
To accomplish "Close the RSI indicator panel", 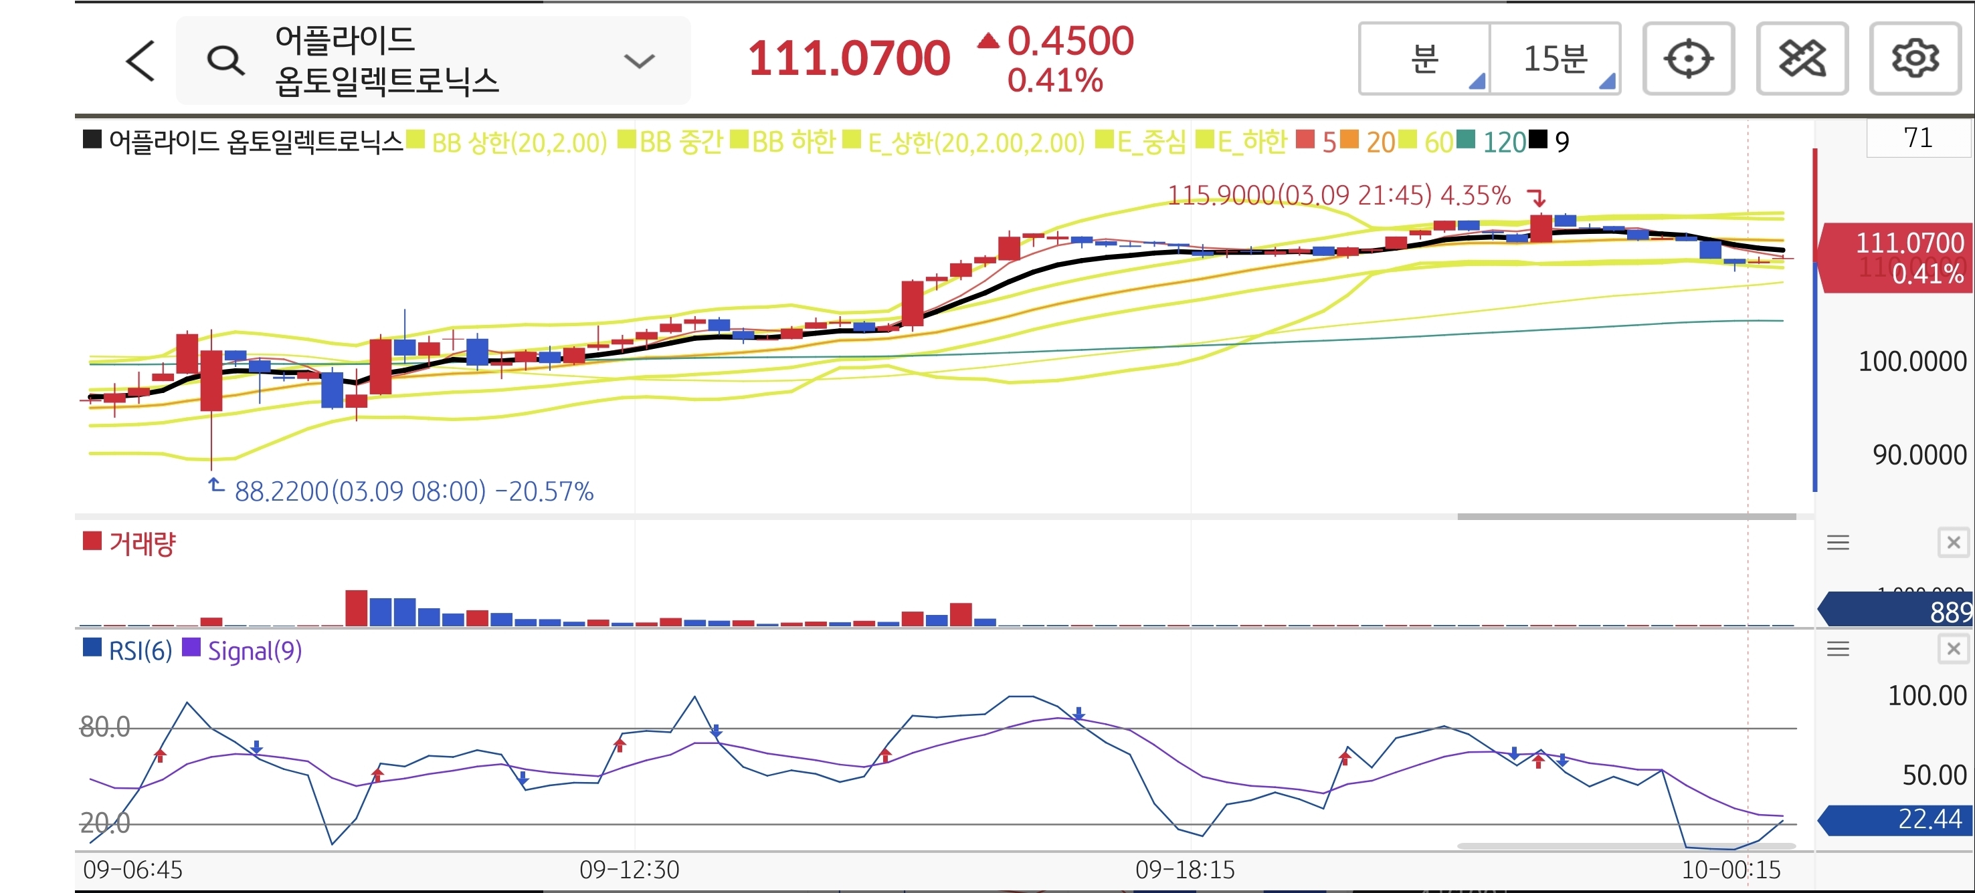I will [x=1953, y=650].
